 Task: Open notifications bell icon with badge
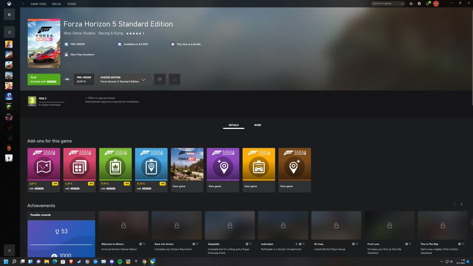(427, 4)
